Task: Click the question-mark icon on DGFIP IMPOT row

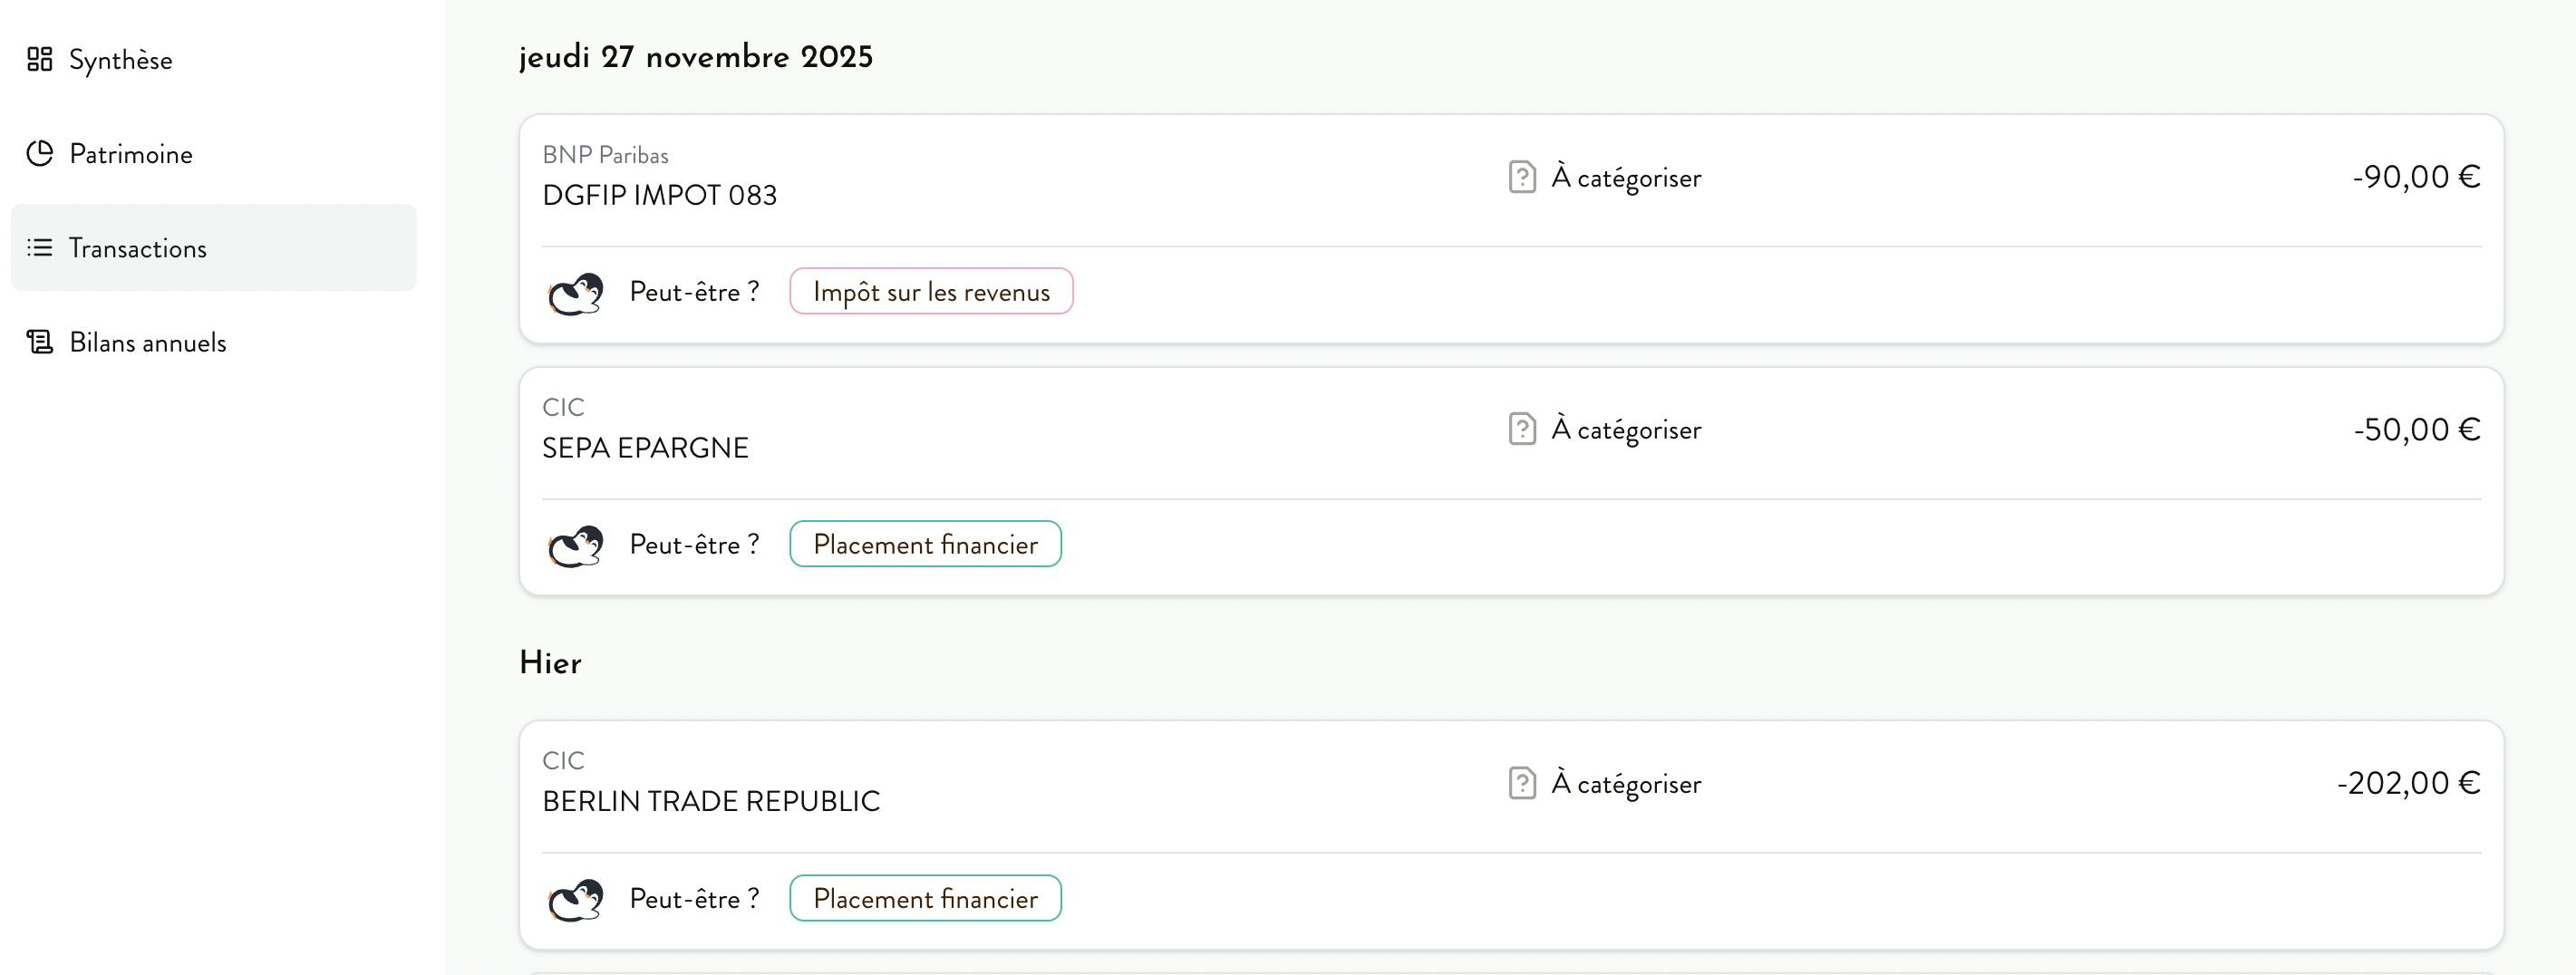Action: tap(1521, 177)
